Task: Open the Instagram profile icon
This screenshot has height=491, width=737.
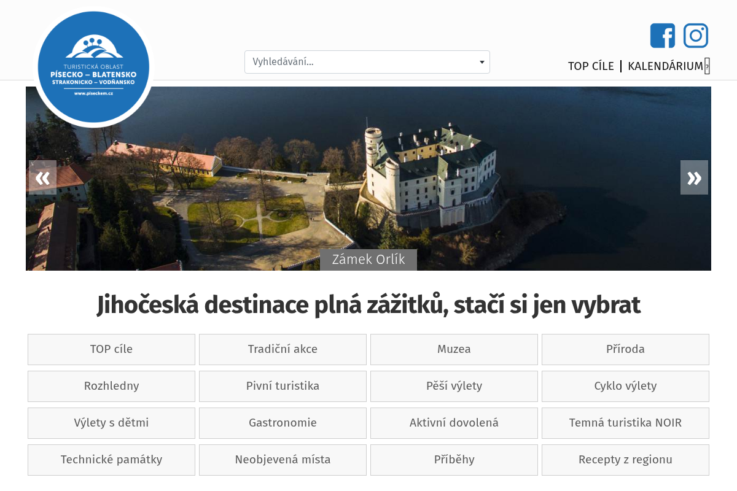Action: pyautogui.click(x=696, y=36)
